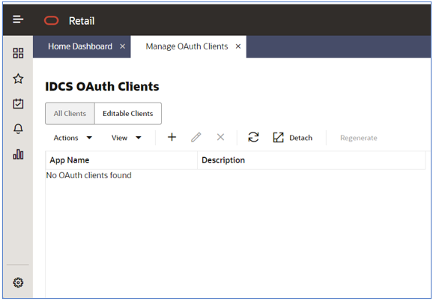
Task: Expand the Actions dropdown menu
Action: coord(73,138)
